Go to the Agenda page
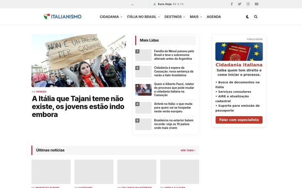The width and height of the screenshot is (302, 188). point(214,17)
